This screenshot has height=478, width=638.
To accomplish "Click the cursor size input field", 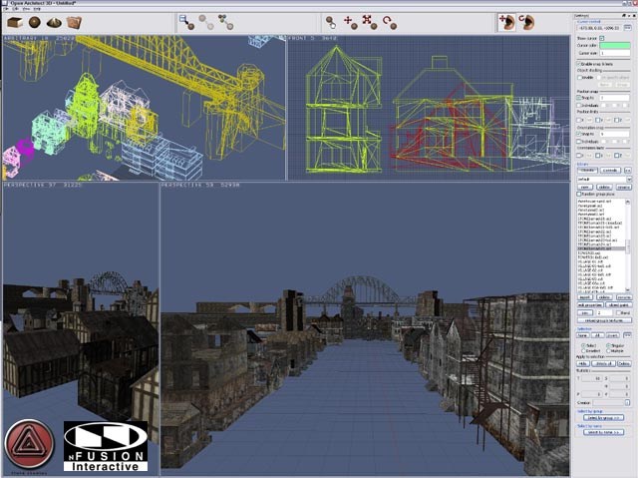I will tap(615, 53).
